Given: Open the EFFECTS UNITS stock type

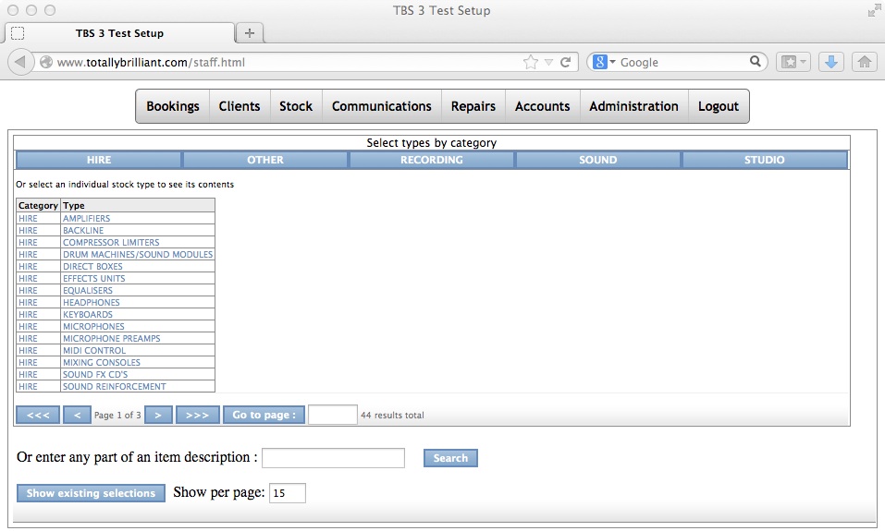Looking at the screenshot, I should click(x=93, y=279).
